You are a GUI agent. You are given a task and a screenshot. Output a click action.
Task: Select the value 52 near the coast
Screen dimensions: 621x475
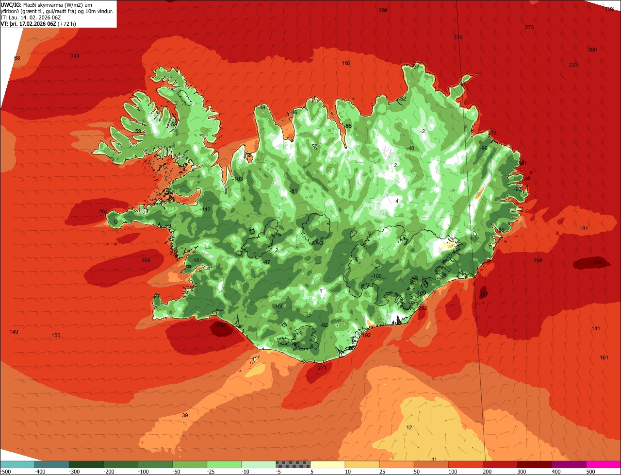tap(403, 99)
